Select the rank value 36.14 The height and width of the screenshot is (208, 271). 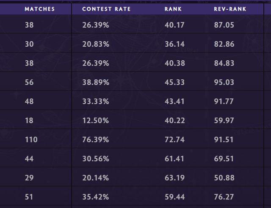coord(174,44)
